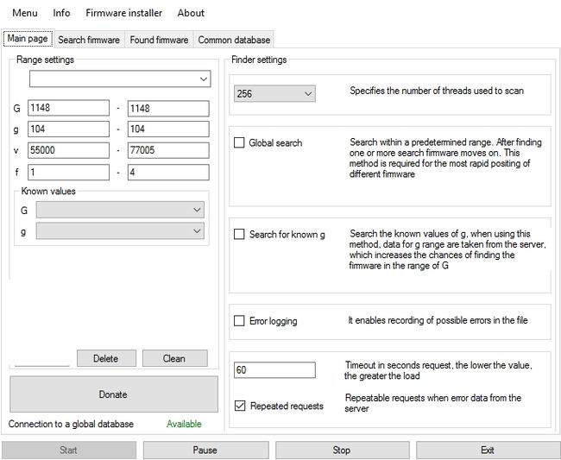Open the Firmware installer menu
This screenshot has height=460, width=561.
click(123, 13)
